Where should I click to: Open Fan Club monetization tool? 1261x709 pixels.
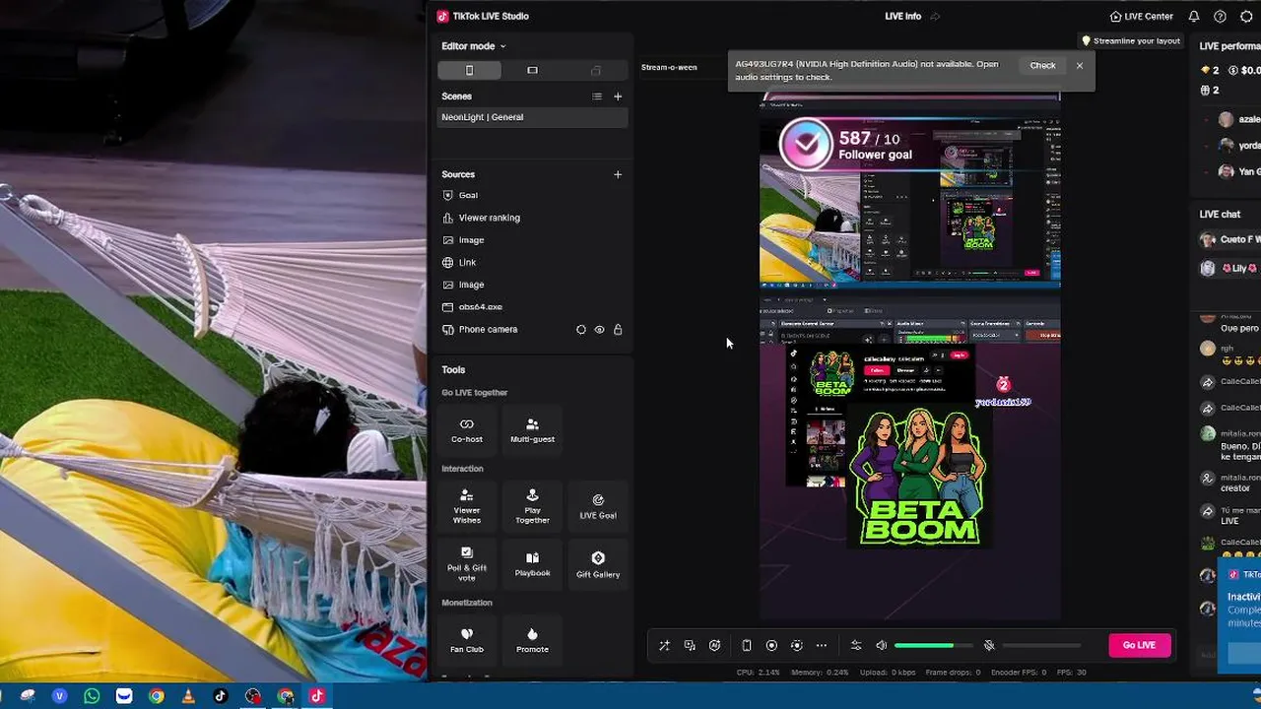467,640
